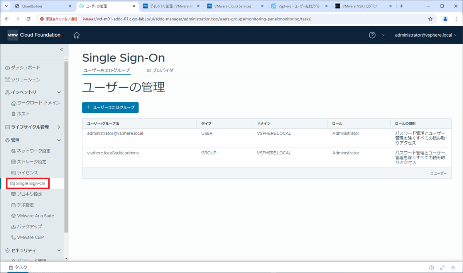
Task: Select administrator@vsphere.local row name
Action: (115, 134)
